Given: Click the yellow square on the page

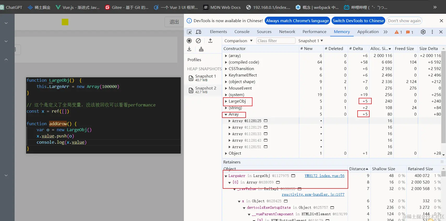Looking at the screenshot, I should (x=65, y=22).
